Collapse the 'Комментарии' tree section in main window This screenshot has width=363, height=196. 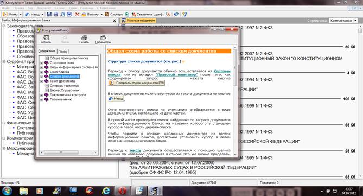click(4, 138)
